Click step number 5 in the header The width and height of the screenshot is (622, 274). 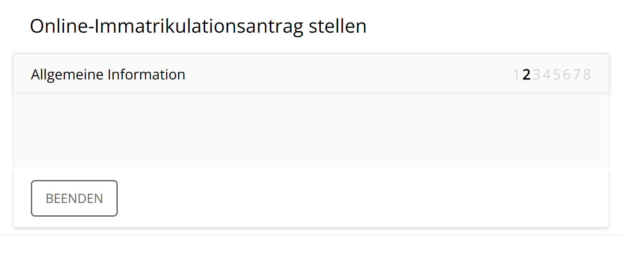pyautogui.click(x=557, y=75)
